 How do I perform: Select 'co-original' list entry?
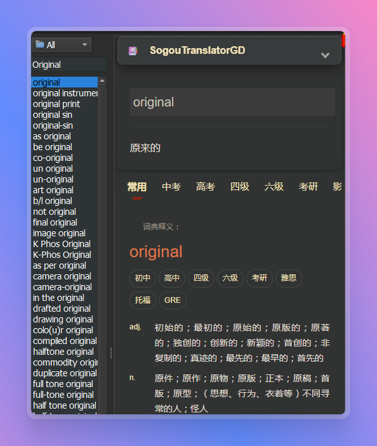click(x=64, y=158)
